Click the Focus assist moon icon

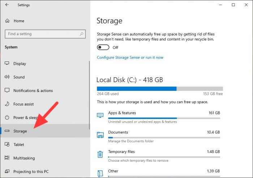click(x=7, y=104)
